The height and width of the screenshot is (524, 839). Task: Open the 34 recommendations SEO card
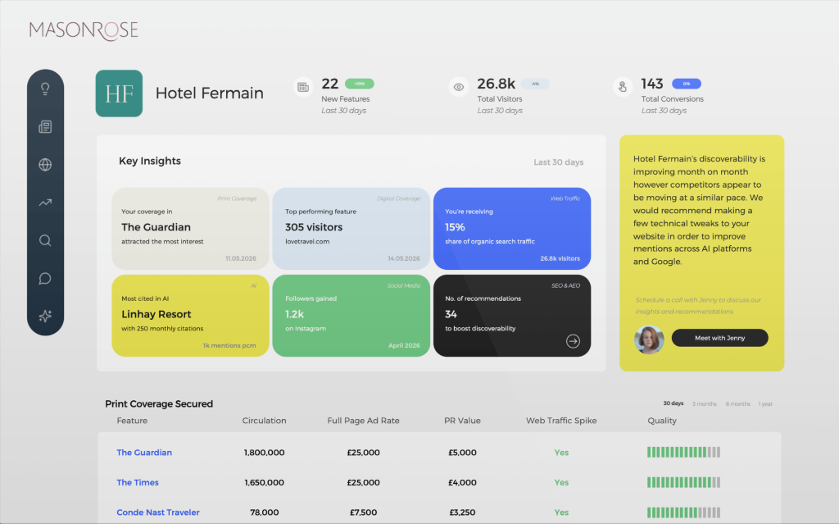512,316
